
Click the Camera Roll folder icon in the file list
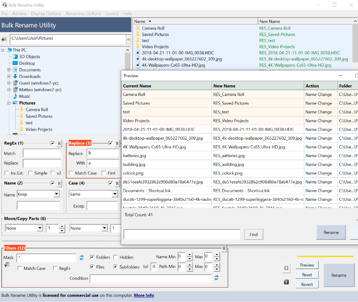tap(137, 28)
